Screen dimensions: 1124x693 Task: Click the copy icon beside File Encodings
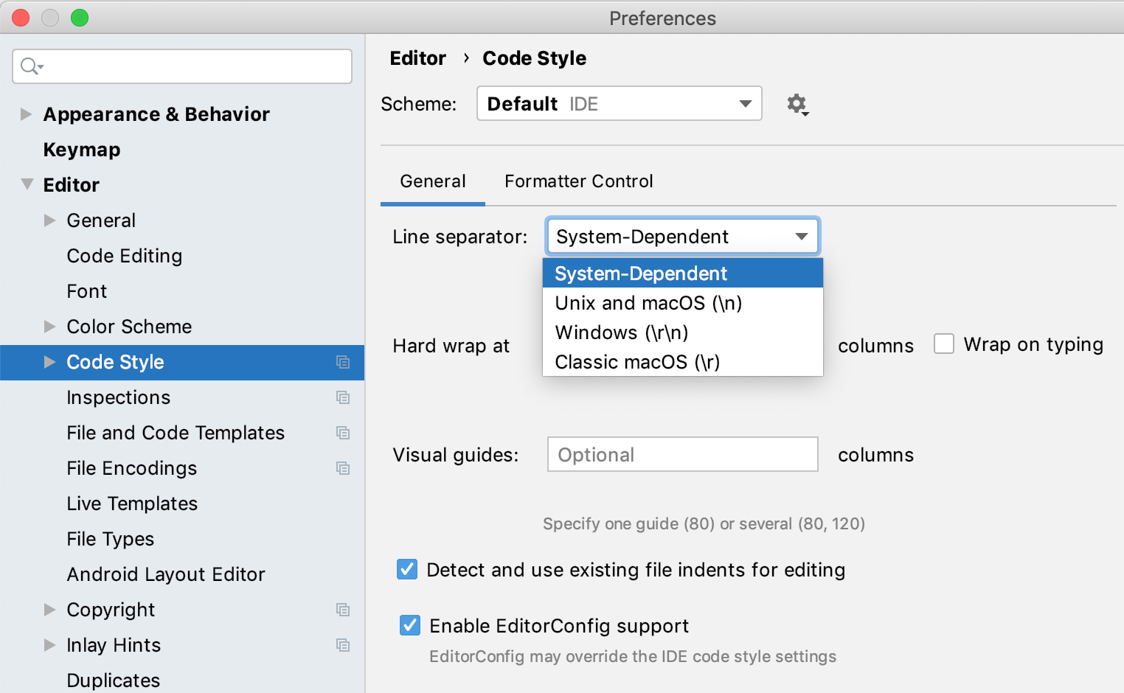click(x=343, y=468)
